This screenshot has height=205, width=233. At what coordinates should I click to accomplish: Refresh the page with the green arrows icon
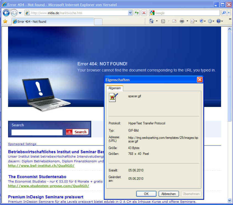tap(137, 13)
